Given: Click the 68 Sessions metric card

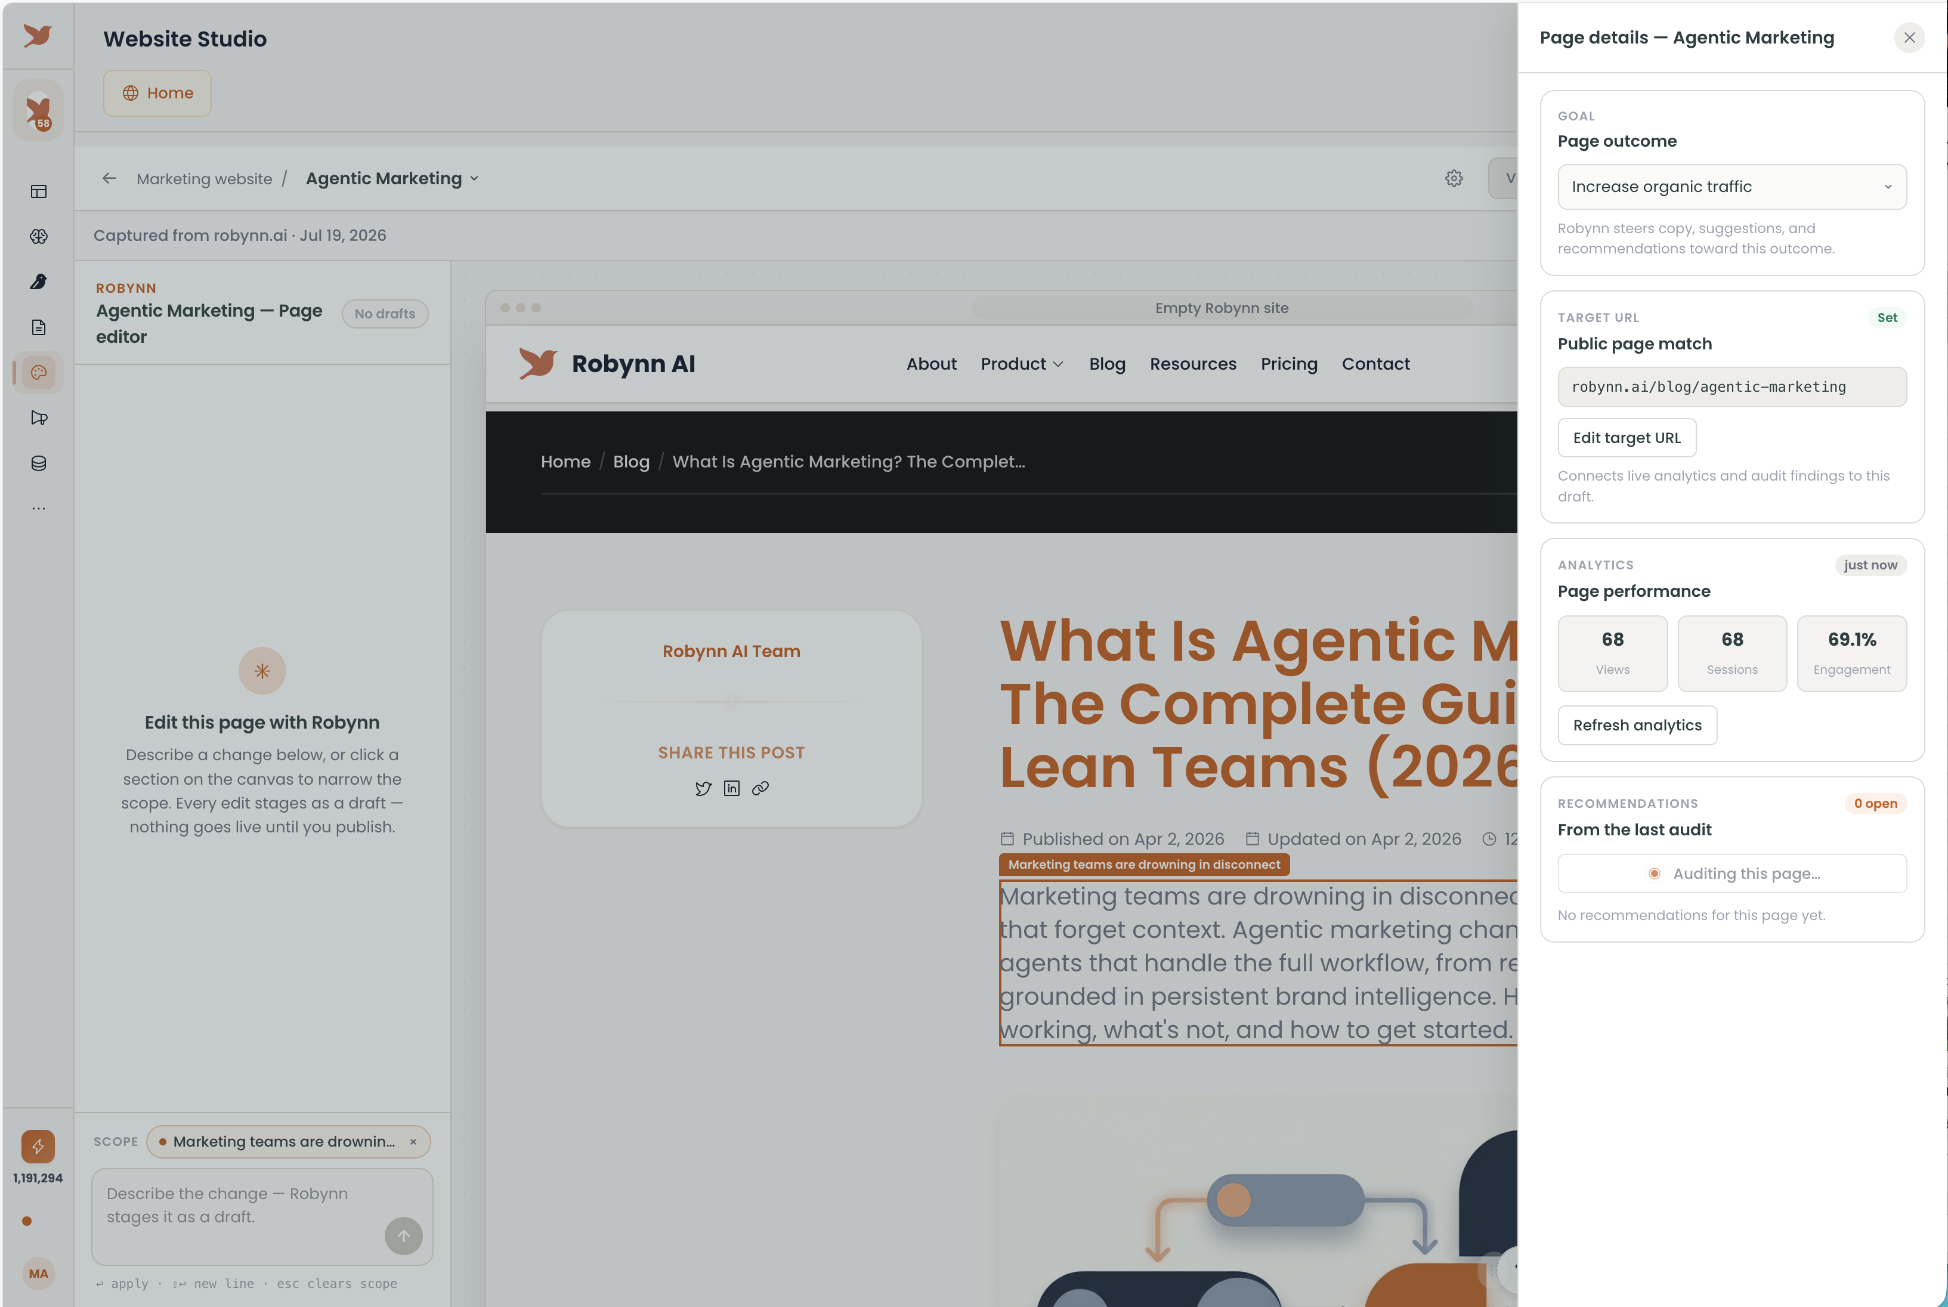Looking at the screenshot, I should (x=1731, y=653).
